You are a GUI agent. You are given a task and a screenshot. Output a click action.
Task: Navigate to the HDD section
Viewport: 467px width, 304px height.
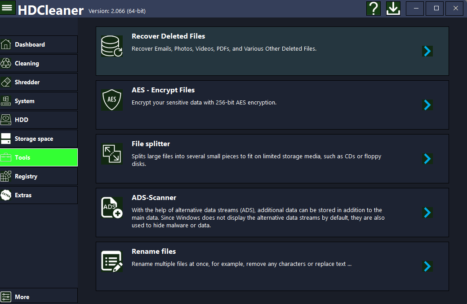[39, 120]
